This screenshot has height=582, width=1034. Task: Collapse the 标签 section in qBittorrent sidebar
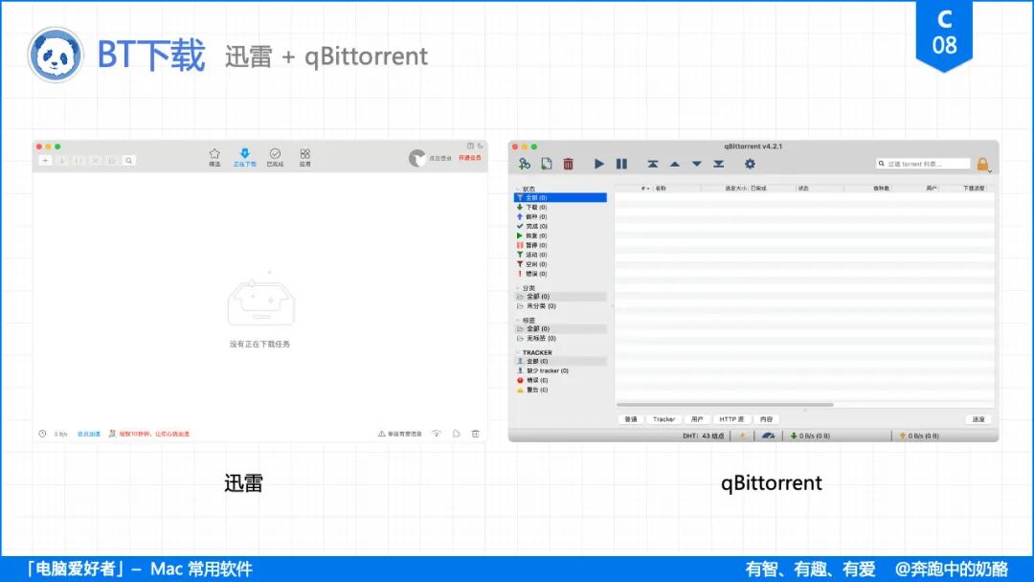pyautogui.click(x=518, y=321)
